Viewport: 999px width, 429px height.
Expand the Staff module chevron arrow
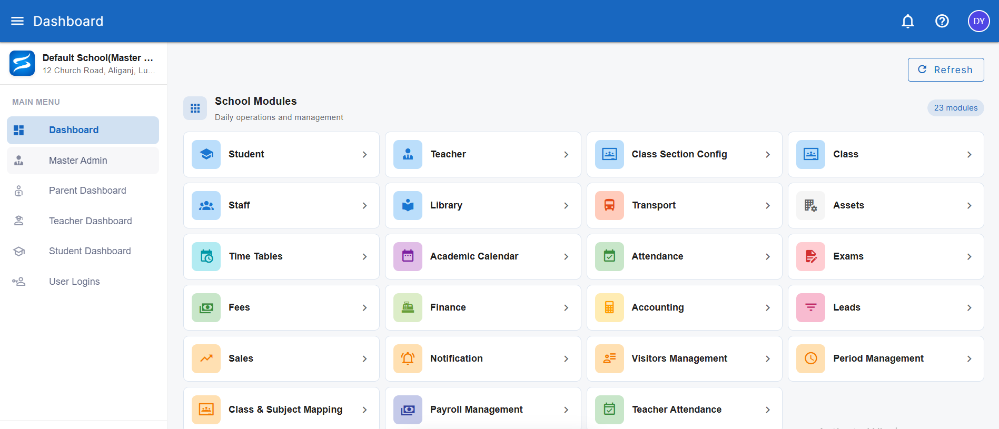[x=364, y=205]
